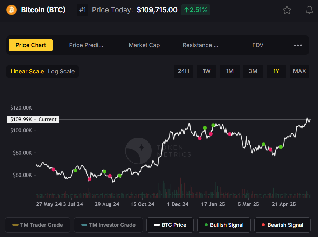
Task: Click the 5 Mar 25 date label
Action: click(248, 204)
